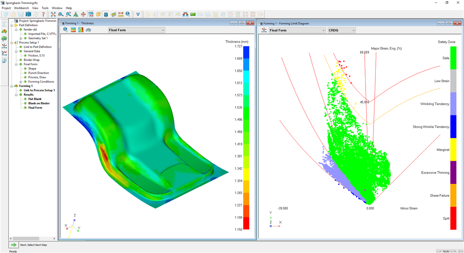Click the zoom-to-fit icon in main toolbar
The image size is (464, 253).
[53, 14]
